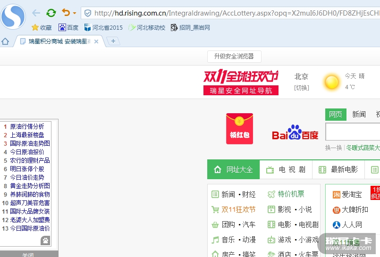The width and height of the screenshot is (380, 257).
Task: Click the 领红包 red envelope icon
Action: (x=239, y=129)
